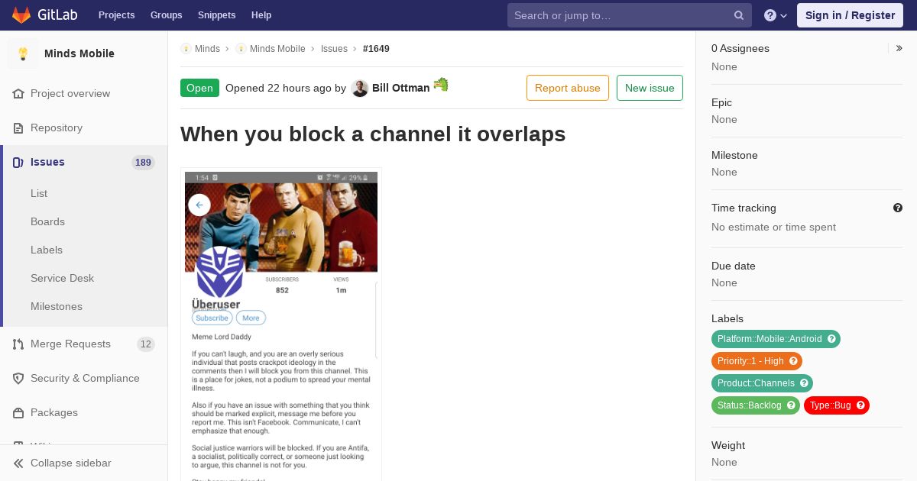Click the Project overview house icon
Image resolution: width=917 pixels, height=481 pixels.
pos(18,93)
